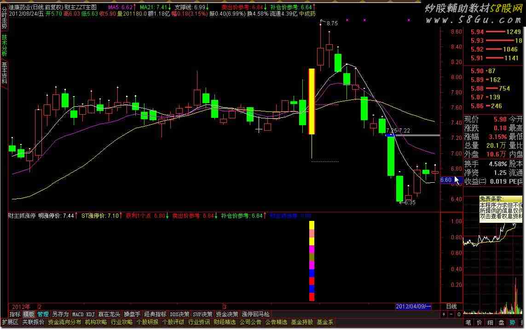Select the 势 trend view button

(x=513, y=322)
